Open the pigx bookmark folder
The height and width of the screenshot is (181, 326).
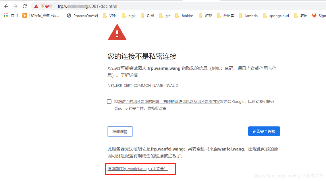coord(128,16)
